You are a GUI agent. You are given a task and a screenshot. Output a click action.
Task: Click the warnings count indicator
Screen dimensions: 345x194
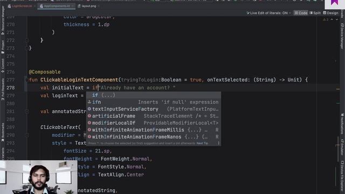[326, 19]
